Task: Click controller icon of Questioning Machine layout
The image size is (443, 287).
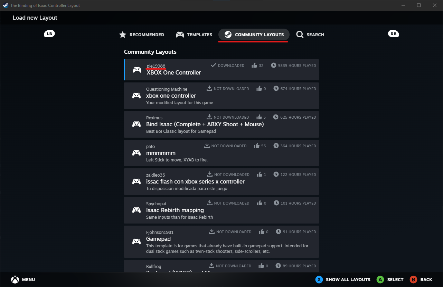Action: pos(136,96)
